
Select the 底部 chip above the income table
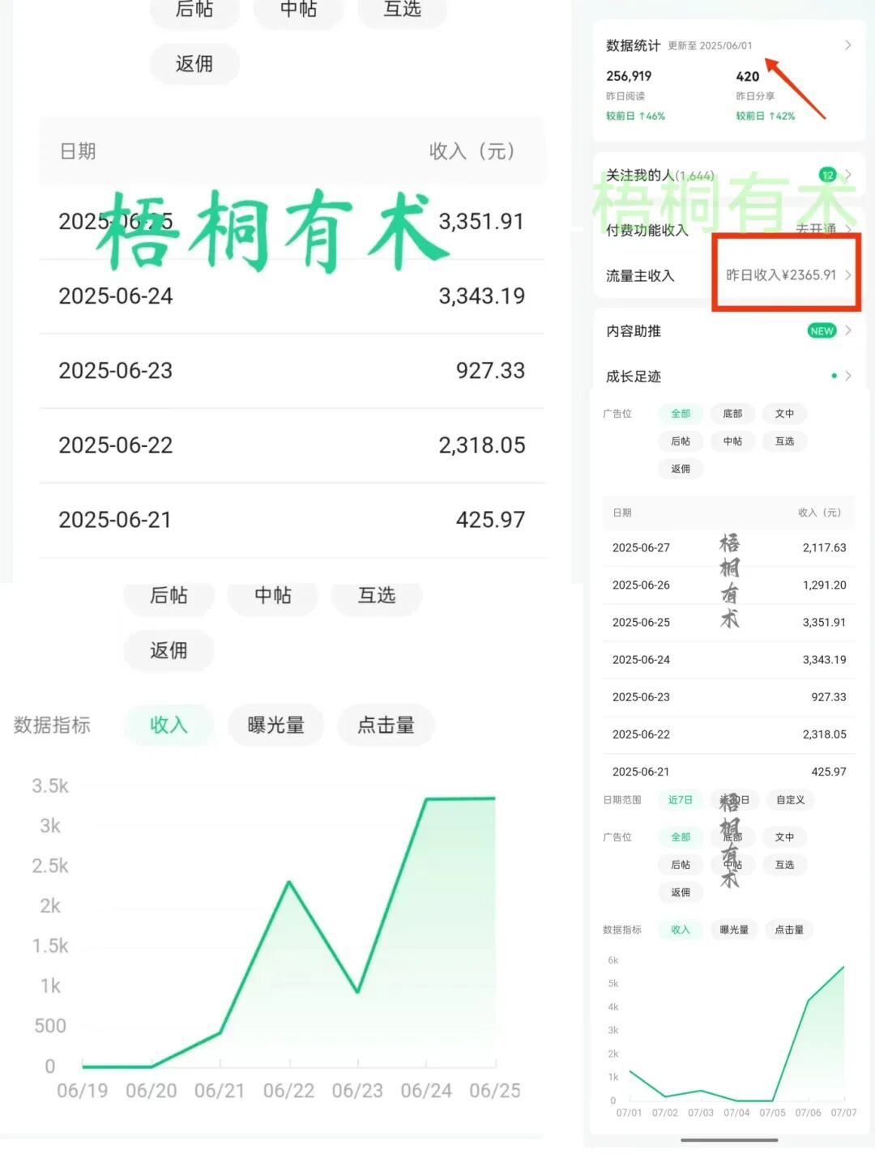(x=732, y=414)
